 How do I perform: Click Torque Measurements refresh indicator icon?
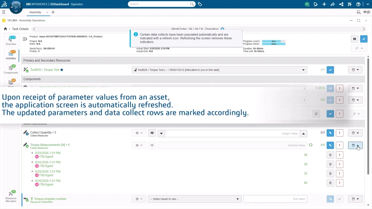click(x=311, y=145)
